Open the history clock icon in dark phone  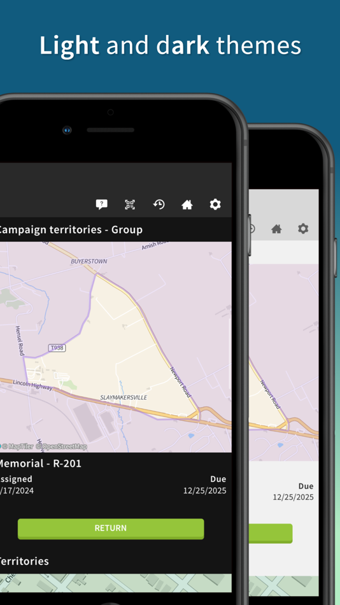coord(159,204)
